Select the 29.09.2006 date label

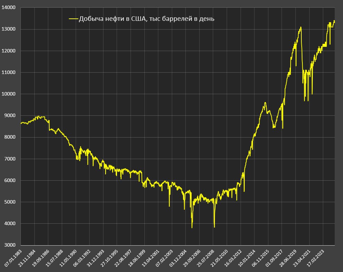[x=192, y=258]
